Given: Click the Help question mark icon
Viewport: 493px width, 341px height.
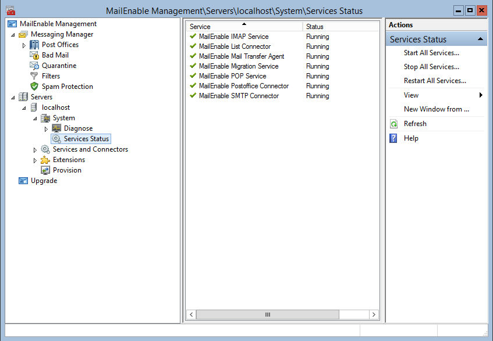Looking at the screenshot, I should [393, 138].
